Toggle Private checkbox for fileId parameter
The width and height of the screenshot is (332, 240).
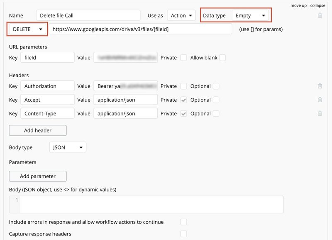click(183, 58)
